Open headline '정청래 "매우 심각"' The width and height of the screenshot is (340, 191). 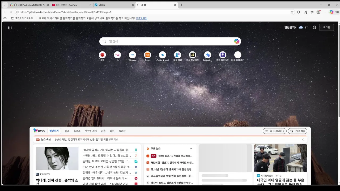[x=107, y=173]
